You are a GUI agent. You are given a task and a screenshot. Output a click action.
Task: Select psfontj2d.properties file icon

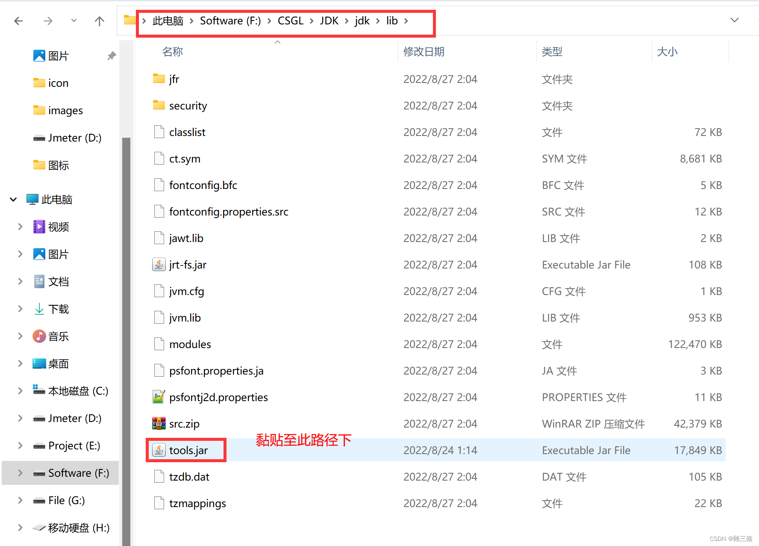coord(159,397)
